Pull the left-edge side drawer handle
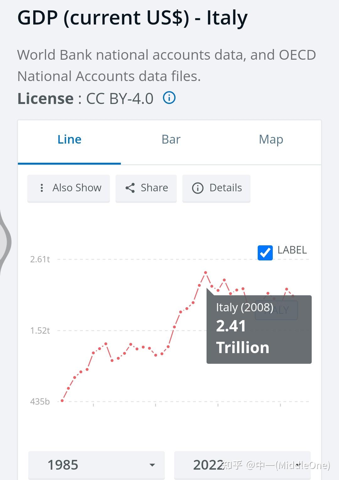Viewport: 339px width, 480px height. 5,242
